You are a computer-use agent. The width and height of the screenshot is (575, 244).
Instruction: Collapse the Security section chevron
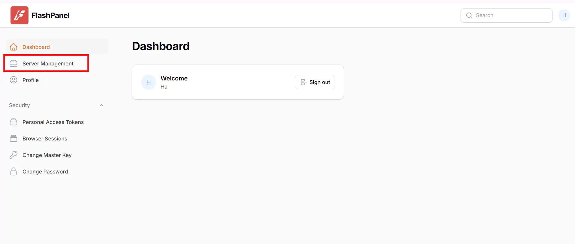tap(101, 105)
